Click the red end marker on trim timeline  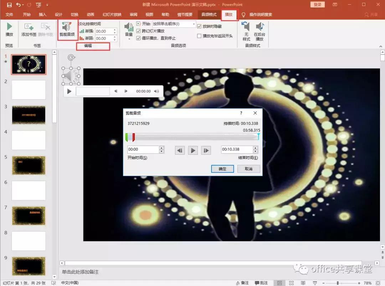134,137
